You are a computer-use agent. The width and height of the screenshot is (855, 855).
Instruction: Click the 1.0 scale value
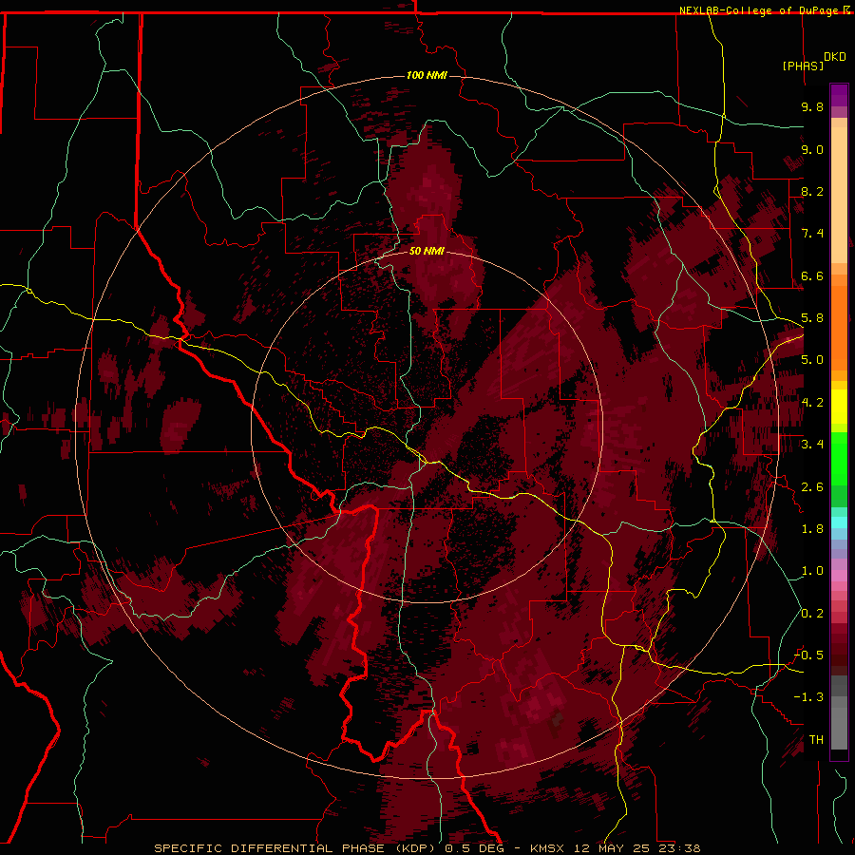point(812,571)
